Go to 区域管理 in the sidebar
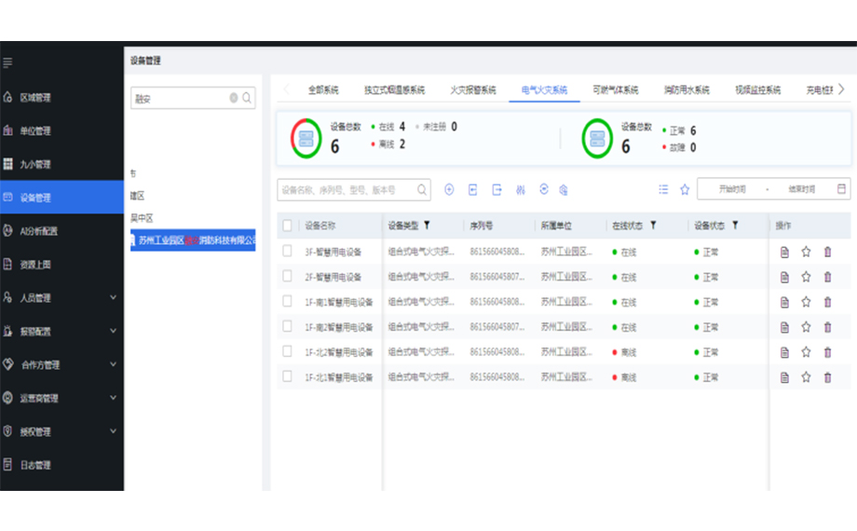This screenshot has height=531, width=857. click(35, 98)
